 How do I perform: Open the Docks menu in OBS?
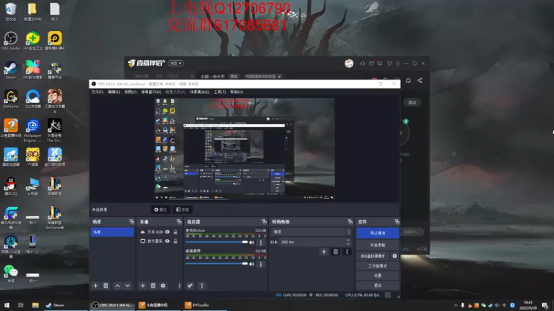click(x=151, y=92)
